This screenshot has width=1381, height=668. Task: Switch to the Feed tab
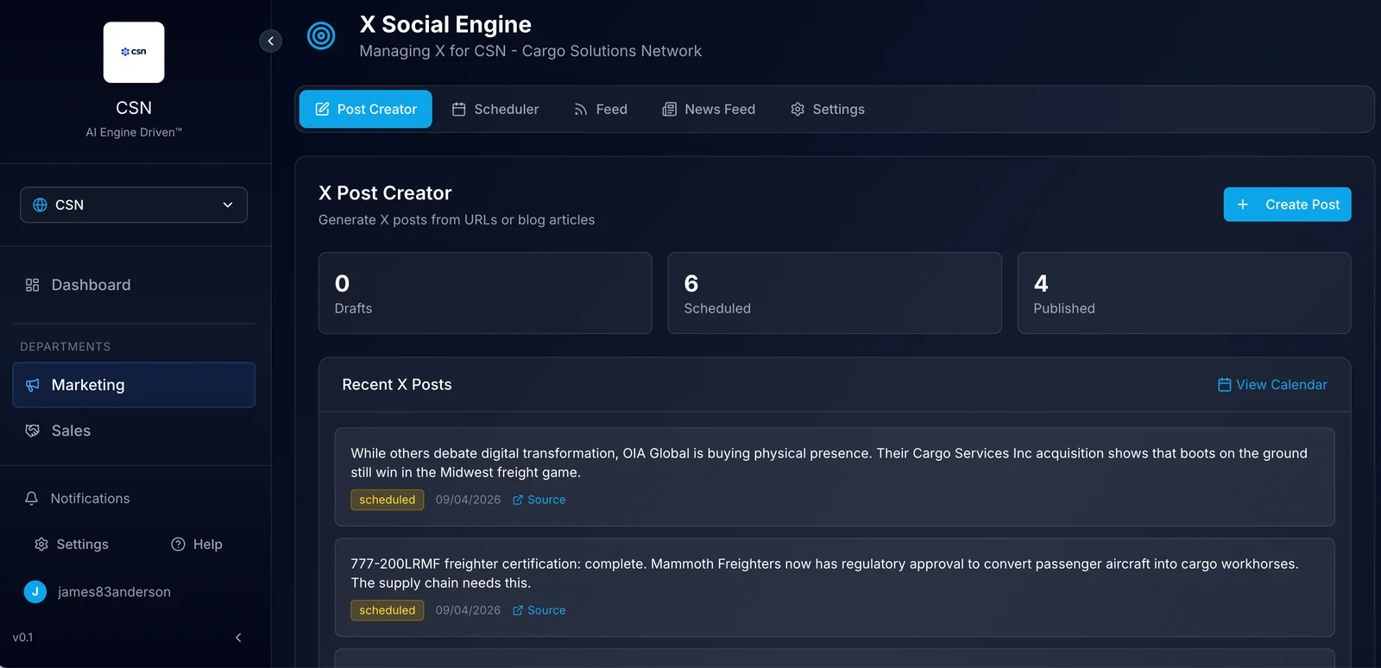click(x=601, y=110)
